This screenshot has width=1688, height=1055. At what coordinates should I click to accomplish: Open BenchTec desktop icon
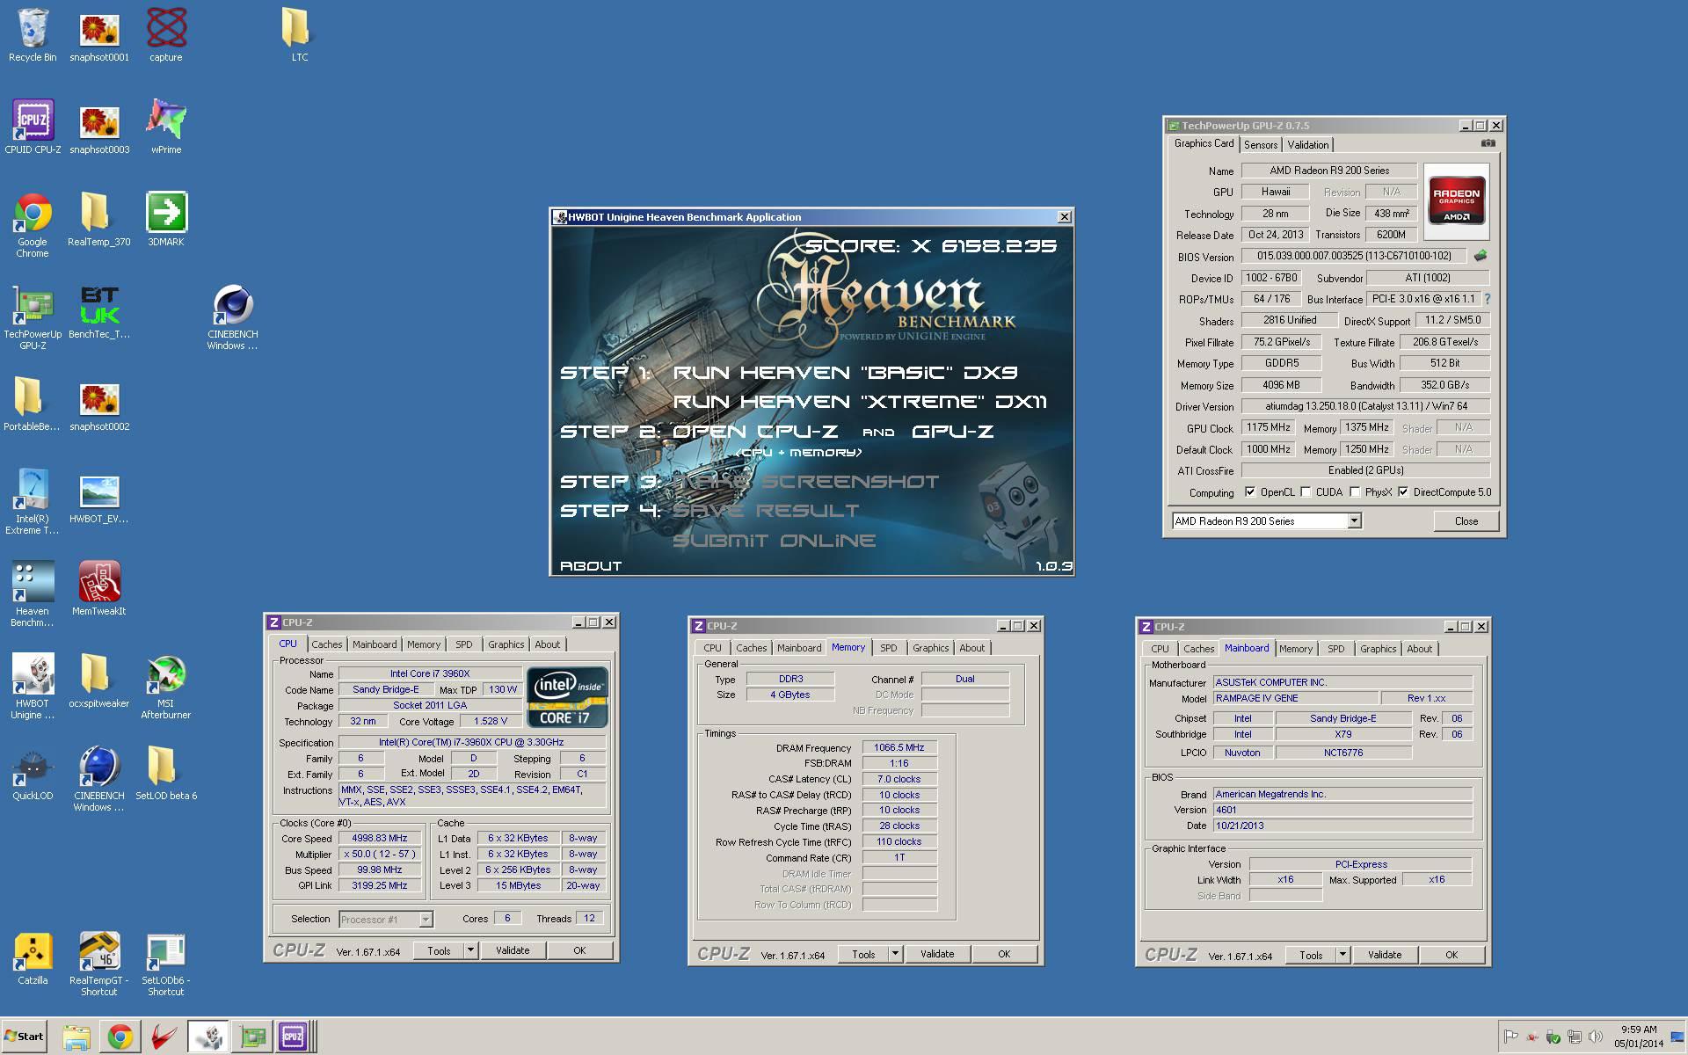pos(99,312)
